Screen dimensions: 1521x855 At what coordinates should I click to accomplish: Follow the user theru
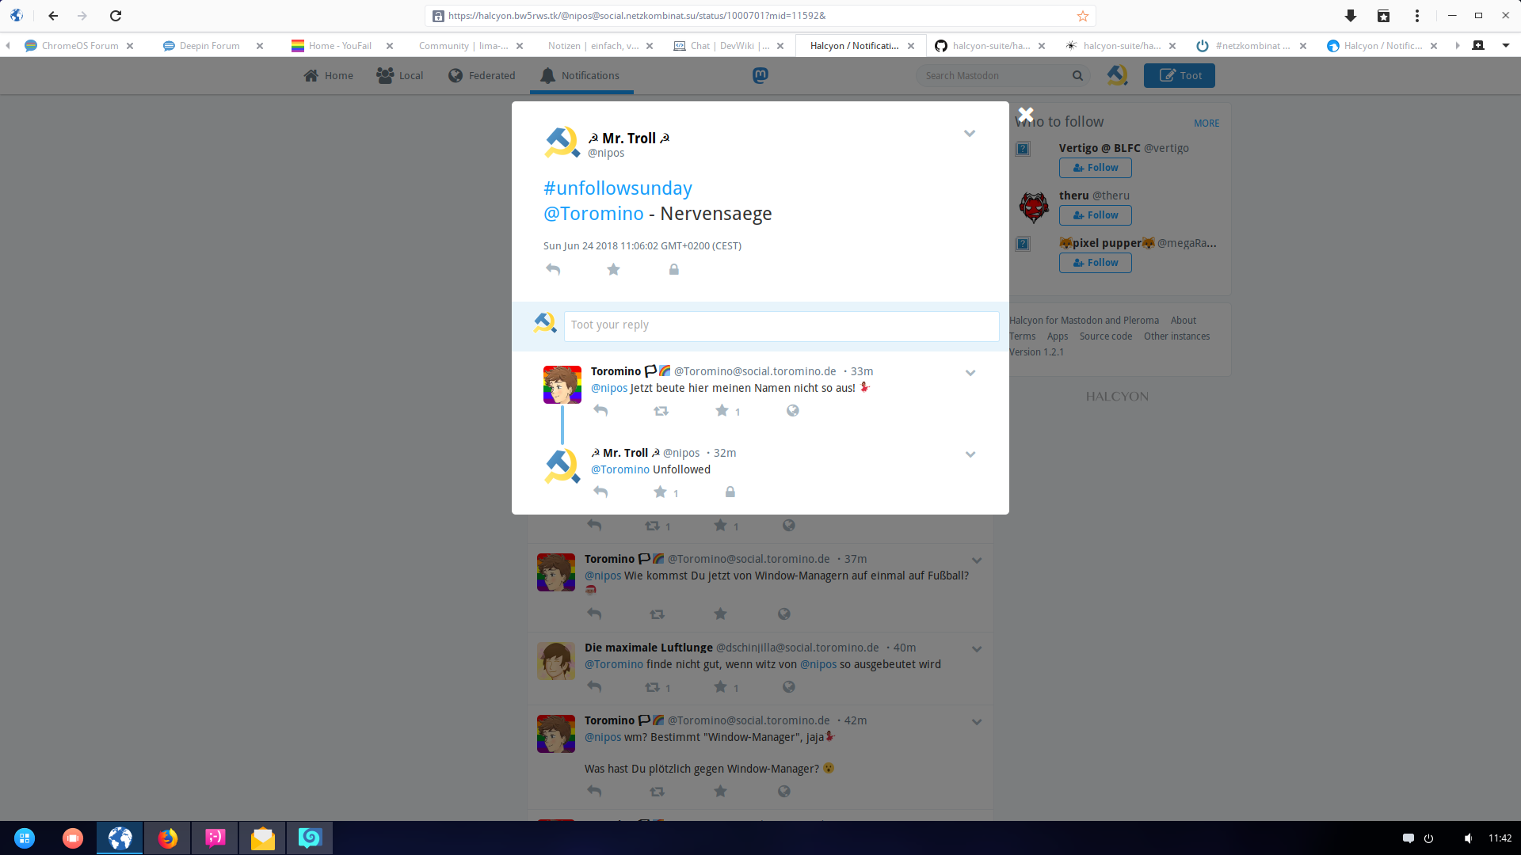(1095, 215)
